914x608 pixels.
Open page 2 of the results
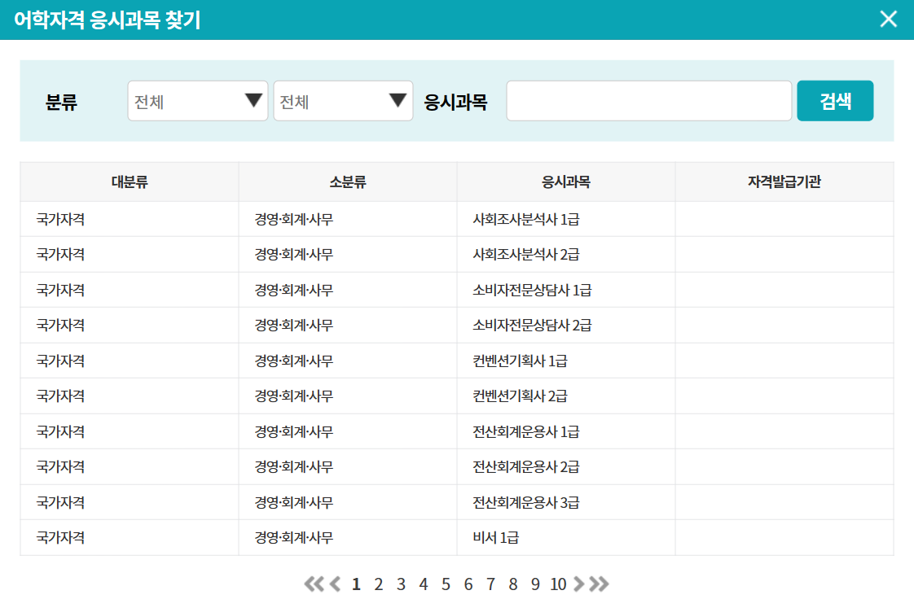point(378,584)
